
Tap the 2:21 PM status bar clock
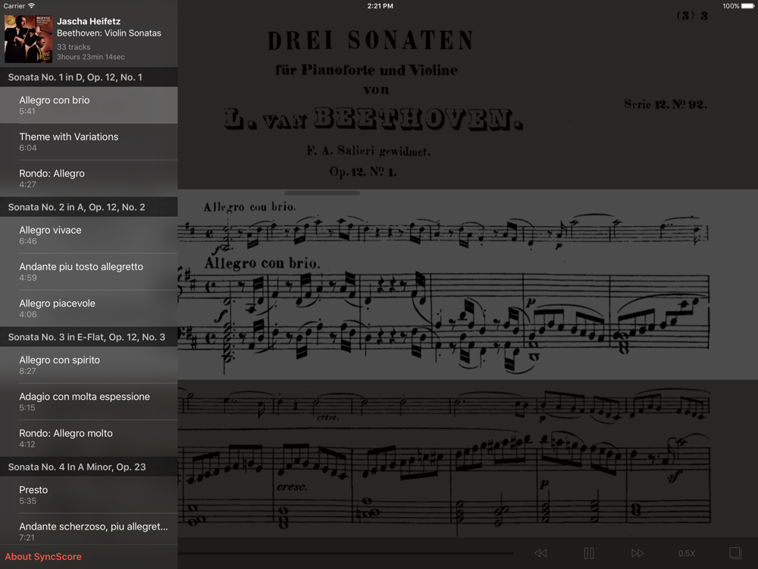(x=380, y=6)
